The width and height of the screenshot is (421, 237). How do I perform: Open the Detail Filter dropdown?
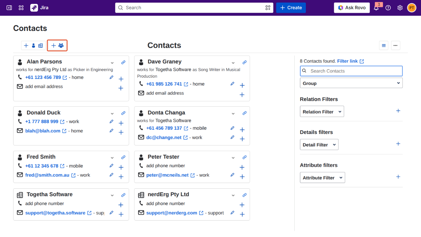[319, 145]
